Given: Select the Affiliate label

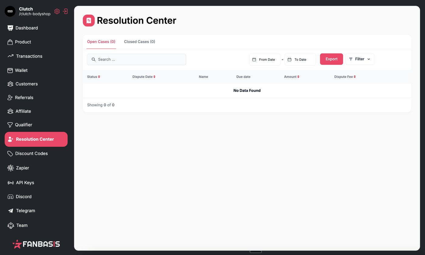Looking at the screenshot, I should pyautogui.click(x=23, y=111).
